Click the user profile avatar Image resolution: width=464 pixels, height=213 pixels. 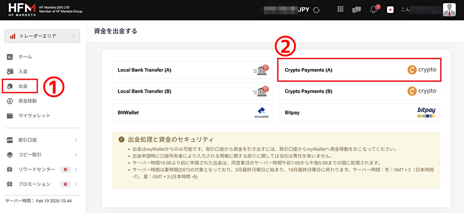449,10
